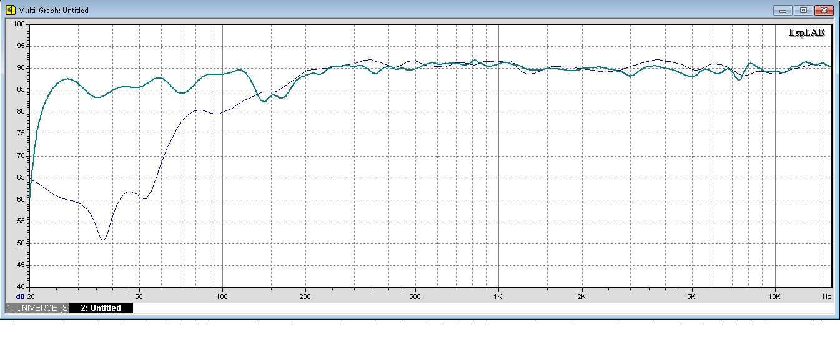Screen dimensions: 840x352
Task: Click the 20 Hz start label
Action: (31, 296)
